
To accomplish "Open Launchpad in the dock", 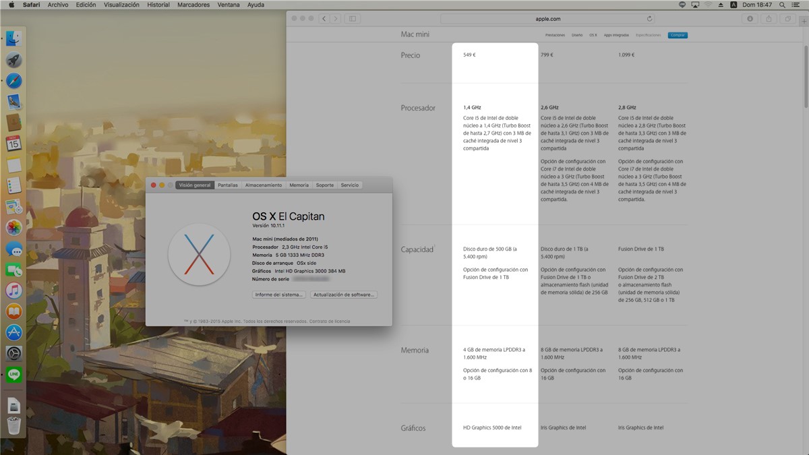I will 13,60.
